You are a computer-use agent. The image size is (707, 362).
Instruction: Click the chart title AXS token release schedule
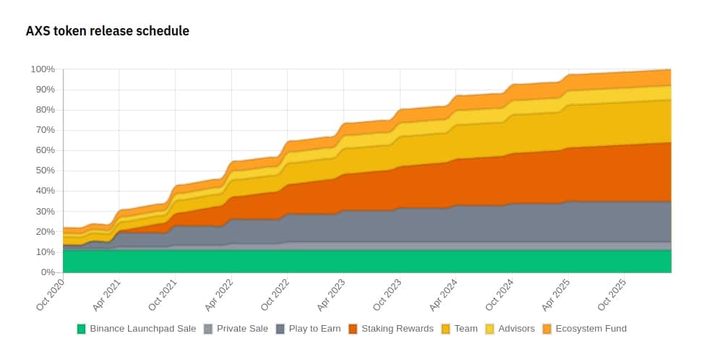point(107,31)
